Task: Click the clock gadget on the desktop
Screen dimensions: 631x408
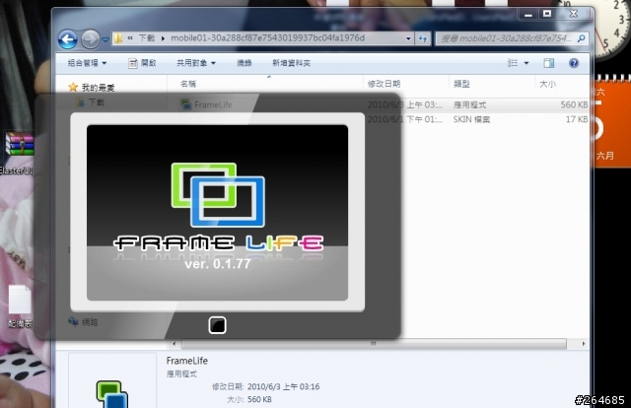Action: tap(612, 29)
